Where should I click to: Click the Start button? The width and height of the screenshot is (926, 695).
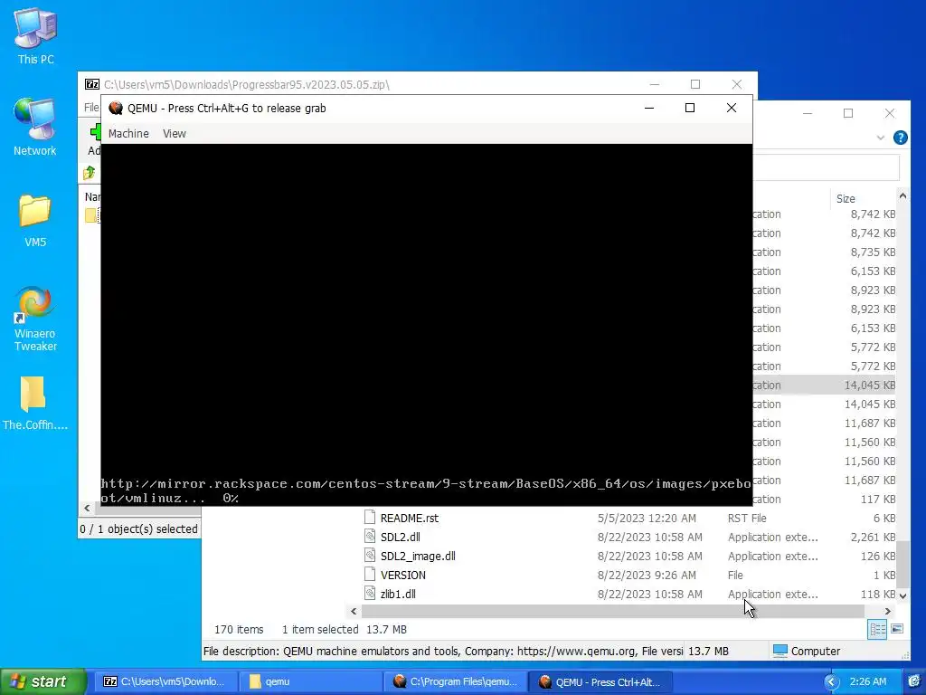pos(43,681)
